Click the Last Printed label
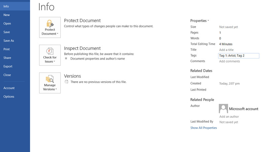Screen dimensions: 264x152 [x=198, y=90]
